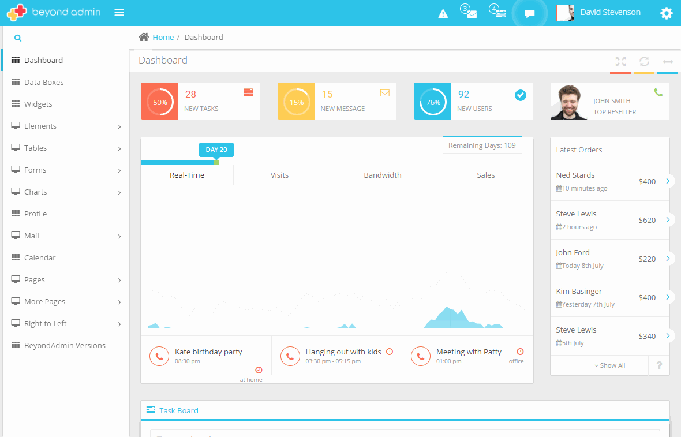Switch to the Bandwidth tab
The height and width of the screenshot is (437, 681).
coord(382,175)
